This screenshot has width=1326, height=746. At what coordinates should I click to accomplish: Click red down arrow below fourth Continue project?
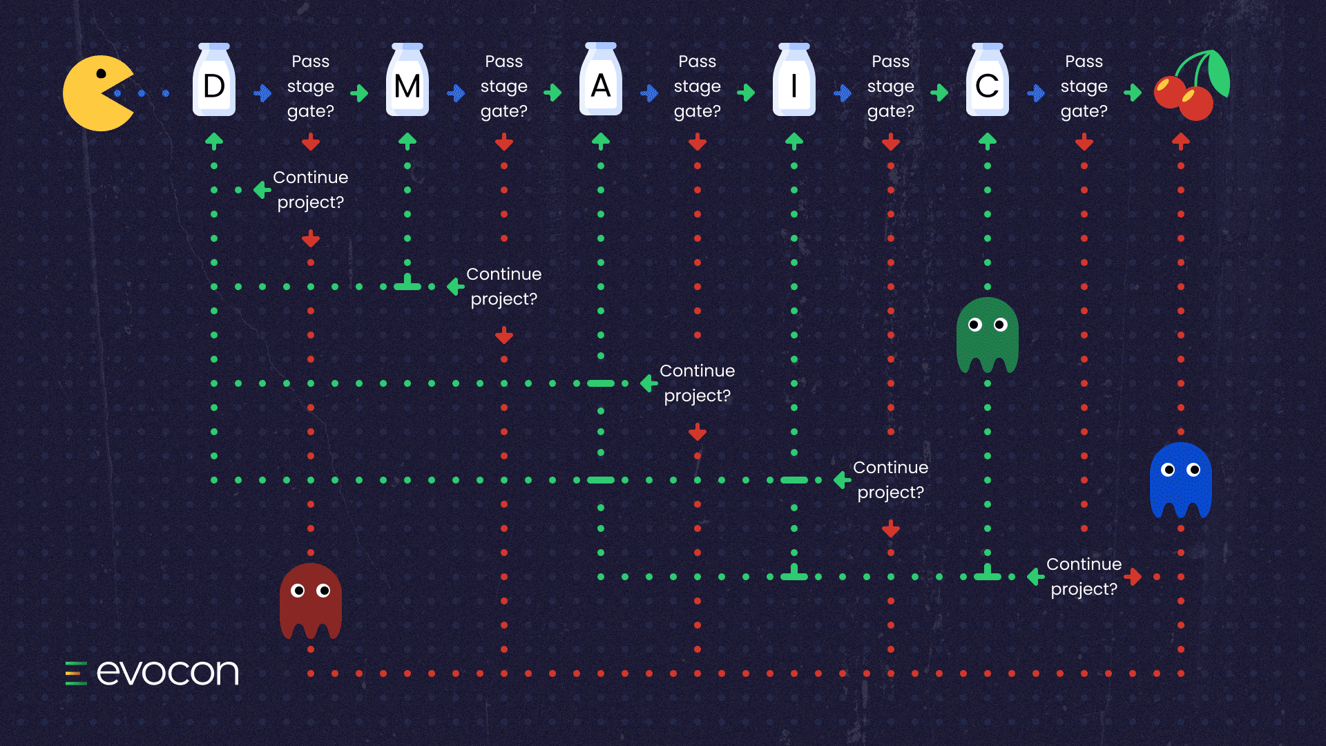point(891,529)
